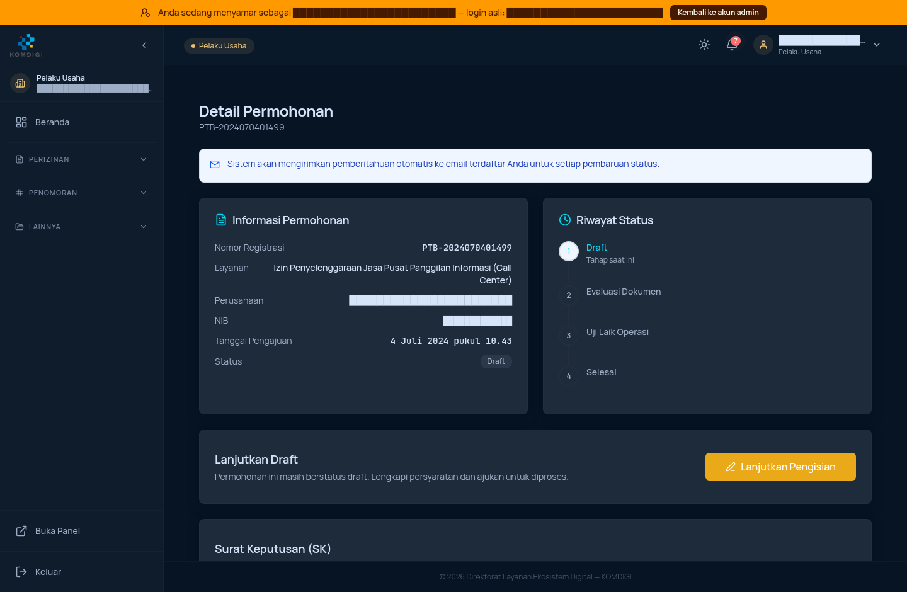Click the KOMDIGI logo
This screenshot has width=907, height=592.
point(26,45)
